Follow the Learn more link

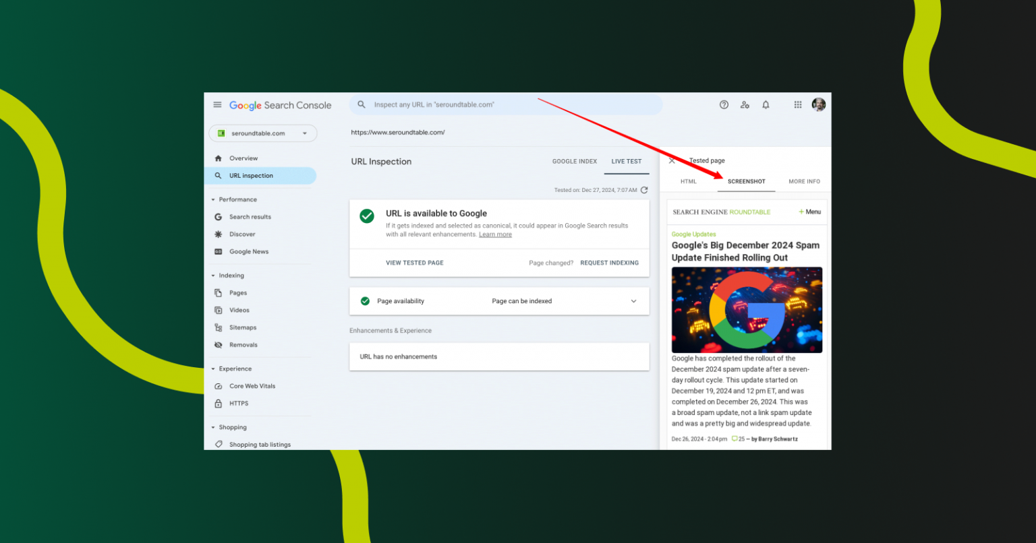tap(495, 234)
